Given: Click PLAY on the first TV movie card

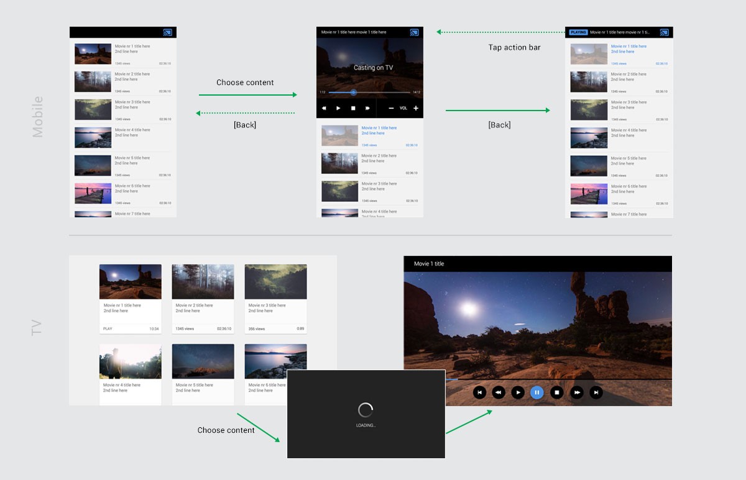Looking at the screenshot, I should pyautogui.click(x=108, y=328).
